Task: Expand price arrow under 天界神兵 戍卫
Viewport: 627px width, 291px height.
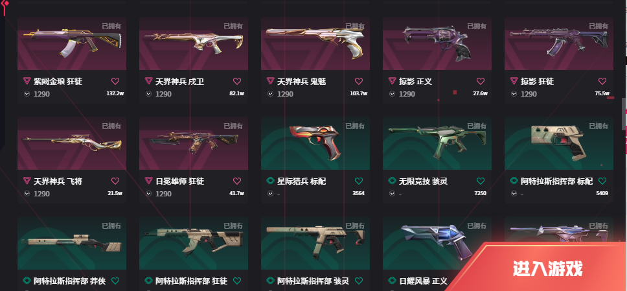Action: (149, 94)
